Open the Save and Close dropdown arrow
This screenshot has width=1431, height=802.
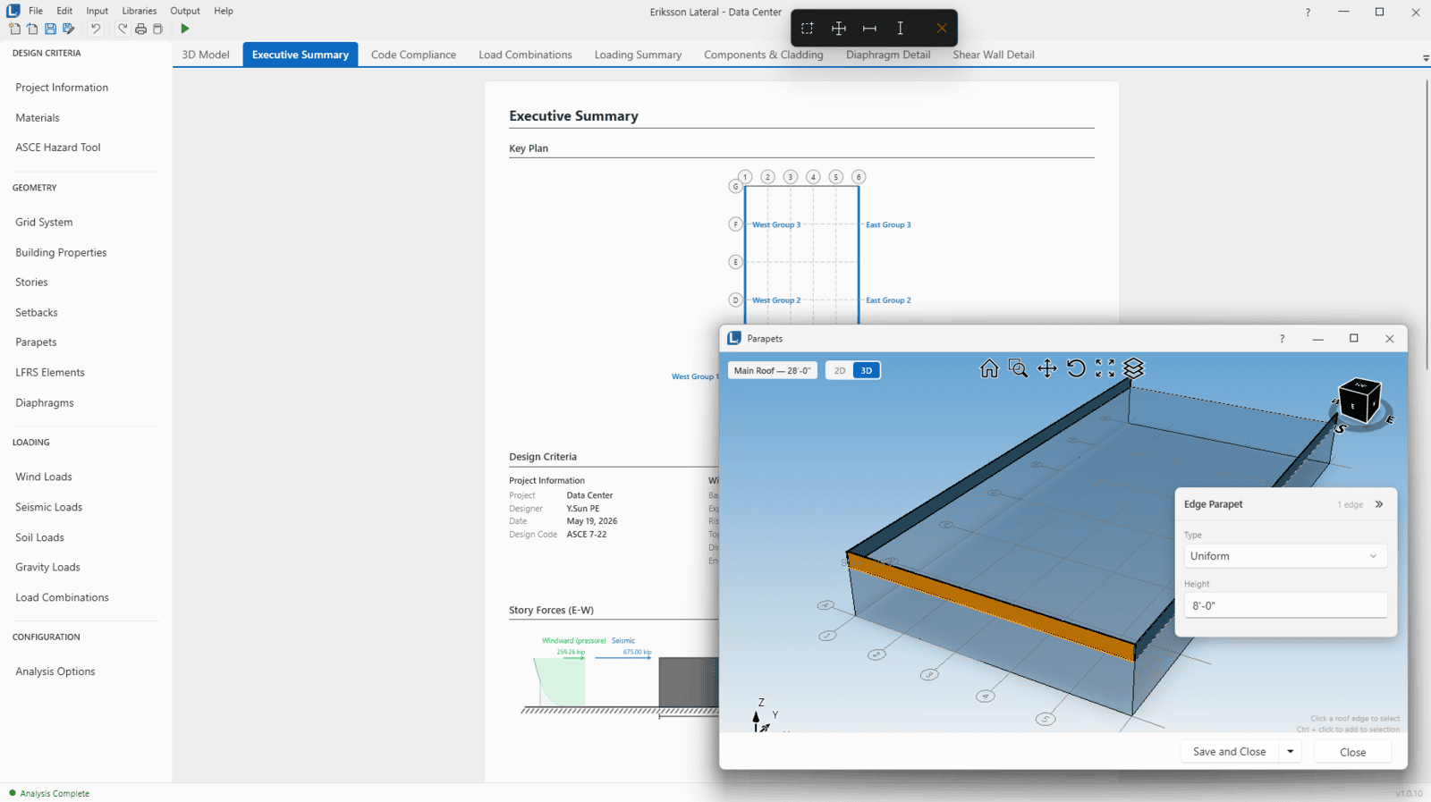pyautogui.click(x=1291, y=752)
